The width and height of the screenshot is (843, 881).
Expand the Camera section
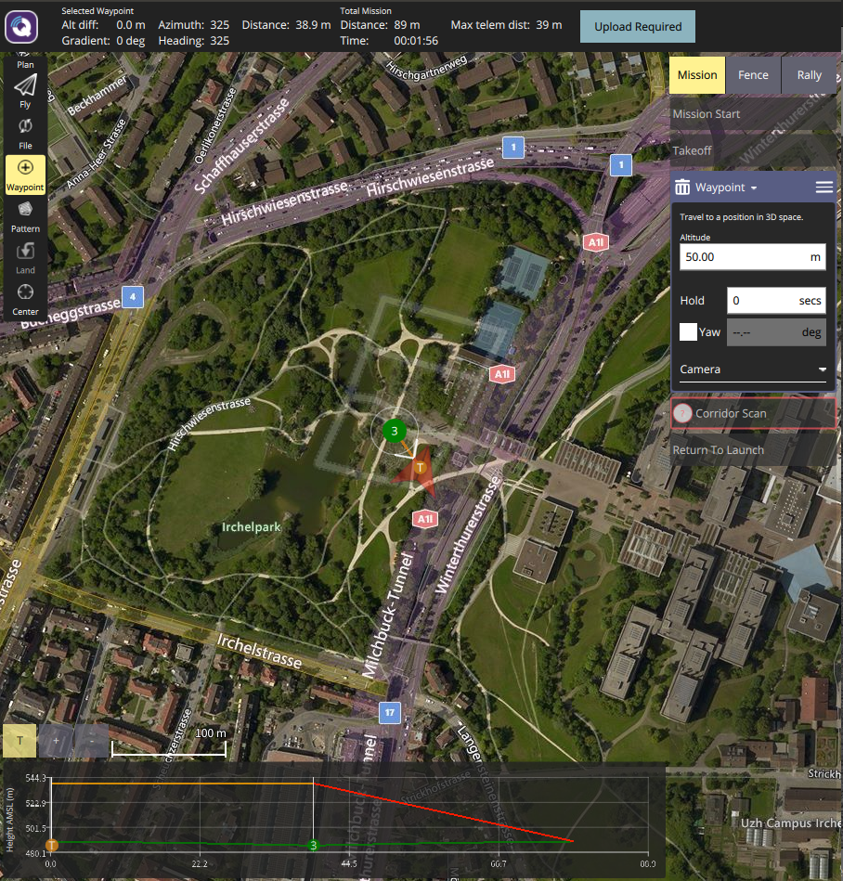coord(753,369)
